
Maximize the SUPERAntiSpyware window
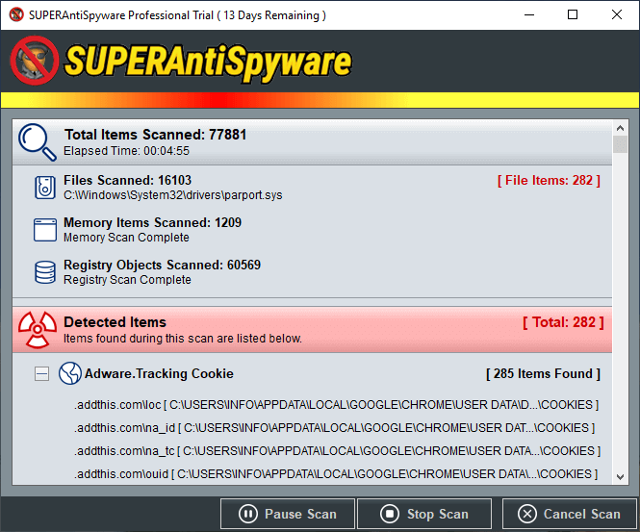tap(573, 14)
